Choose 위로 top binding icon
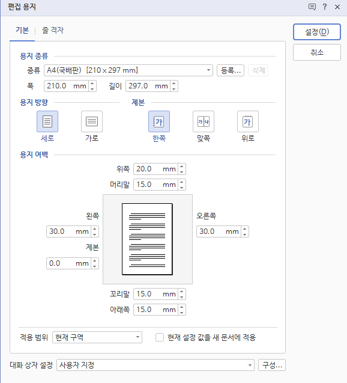The width and height of the screenshot is (347, 383). (x=248, y=121)
